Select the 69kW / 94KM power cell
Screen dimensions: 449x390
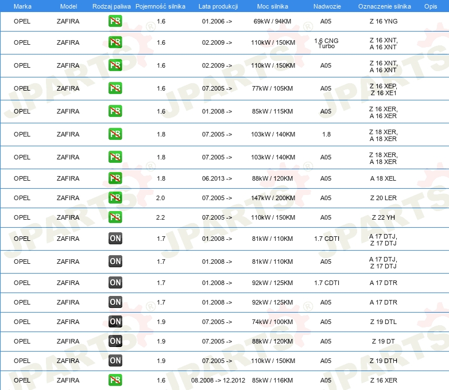click(272, 21)
